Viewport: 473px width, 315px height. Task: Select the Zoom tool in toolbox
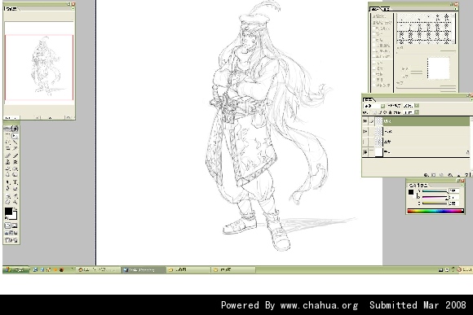pos(15,202)
